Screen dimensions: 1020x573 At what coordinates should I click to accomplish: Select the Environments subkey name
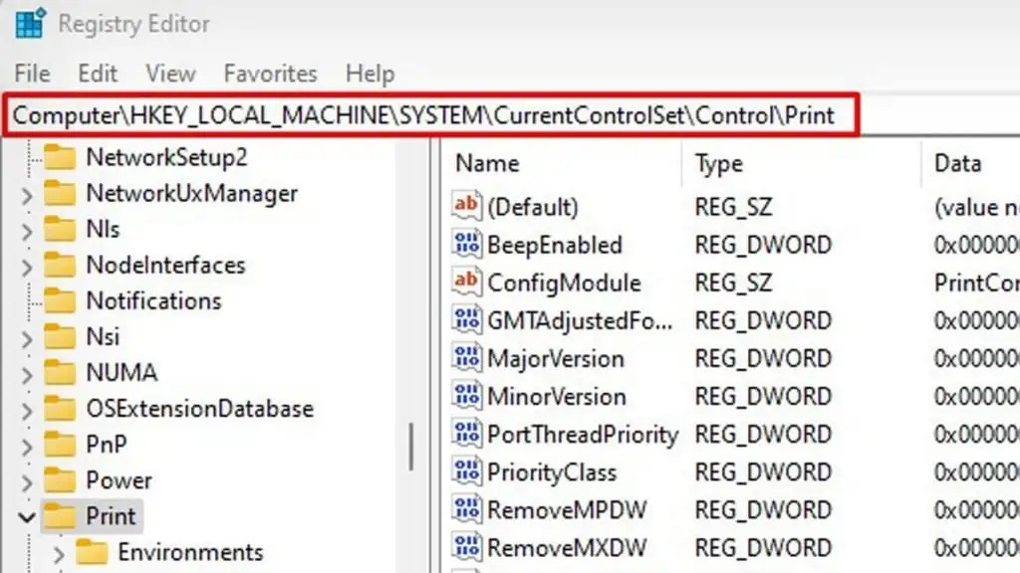point(190,552)
